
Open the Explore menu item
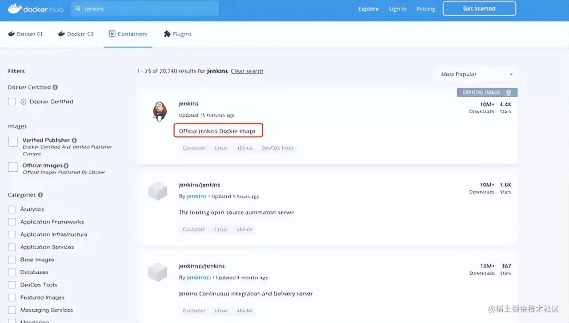369,9
